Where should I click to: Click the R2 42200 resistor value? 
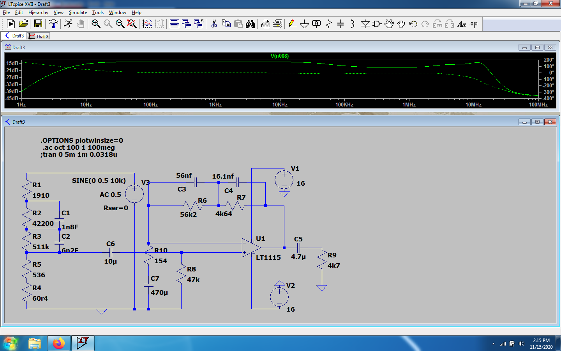43,223
